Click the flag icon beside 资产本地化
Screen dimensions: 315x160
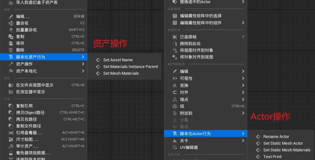pyautogui.click(x=11, y=71)
